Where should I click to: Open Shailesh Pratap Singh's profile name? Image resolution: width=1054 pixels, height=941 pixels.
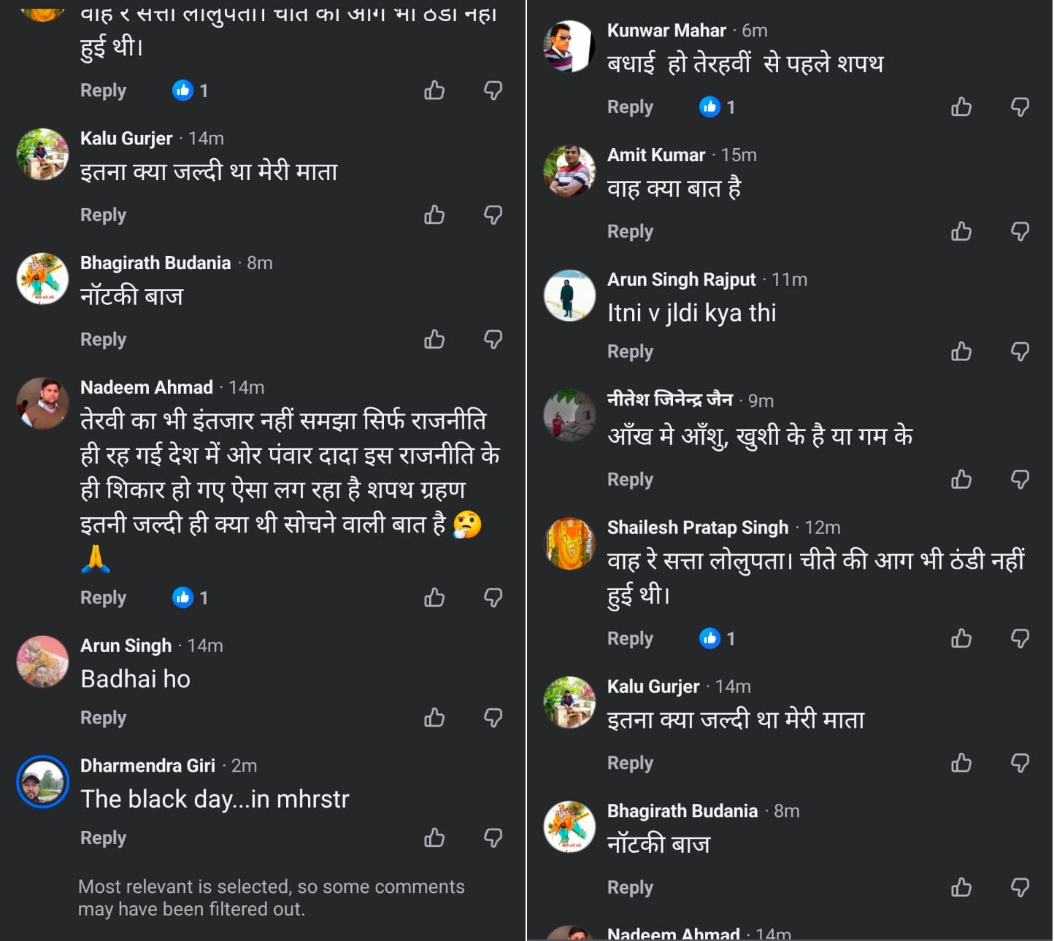click(x=697, y=527)
